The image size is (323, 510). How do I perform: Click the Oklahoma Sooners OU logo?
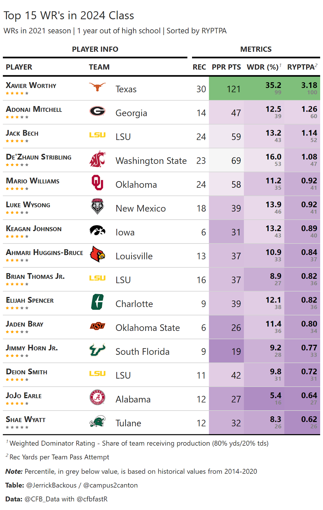(97, 183)
